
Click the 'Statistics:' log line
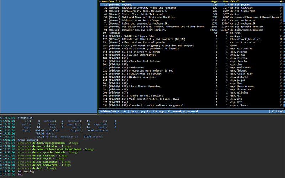[x=26, y=118]
